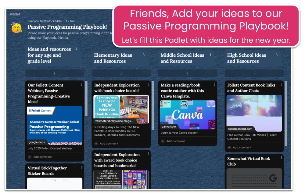Click the Padlet logo
The height and width of the screenshot is (194, 305).
[15, 14]
